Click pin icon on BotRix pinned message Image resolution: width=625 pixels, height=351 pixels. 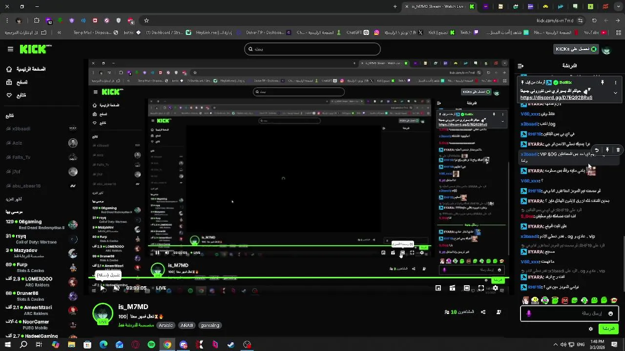(x=603, y=82)
